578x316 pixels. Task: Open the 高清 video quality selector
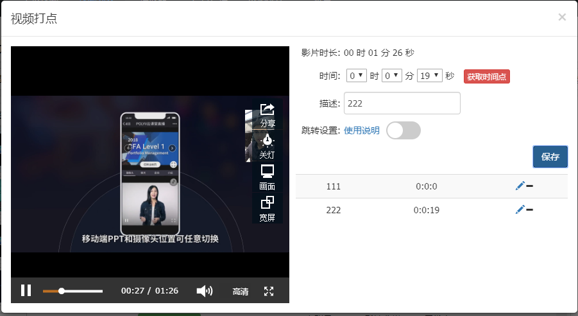click(x=241, y=291)
